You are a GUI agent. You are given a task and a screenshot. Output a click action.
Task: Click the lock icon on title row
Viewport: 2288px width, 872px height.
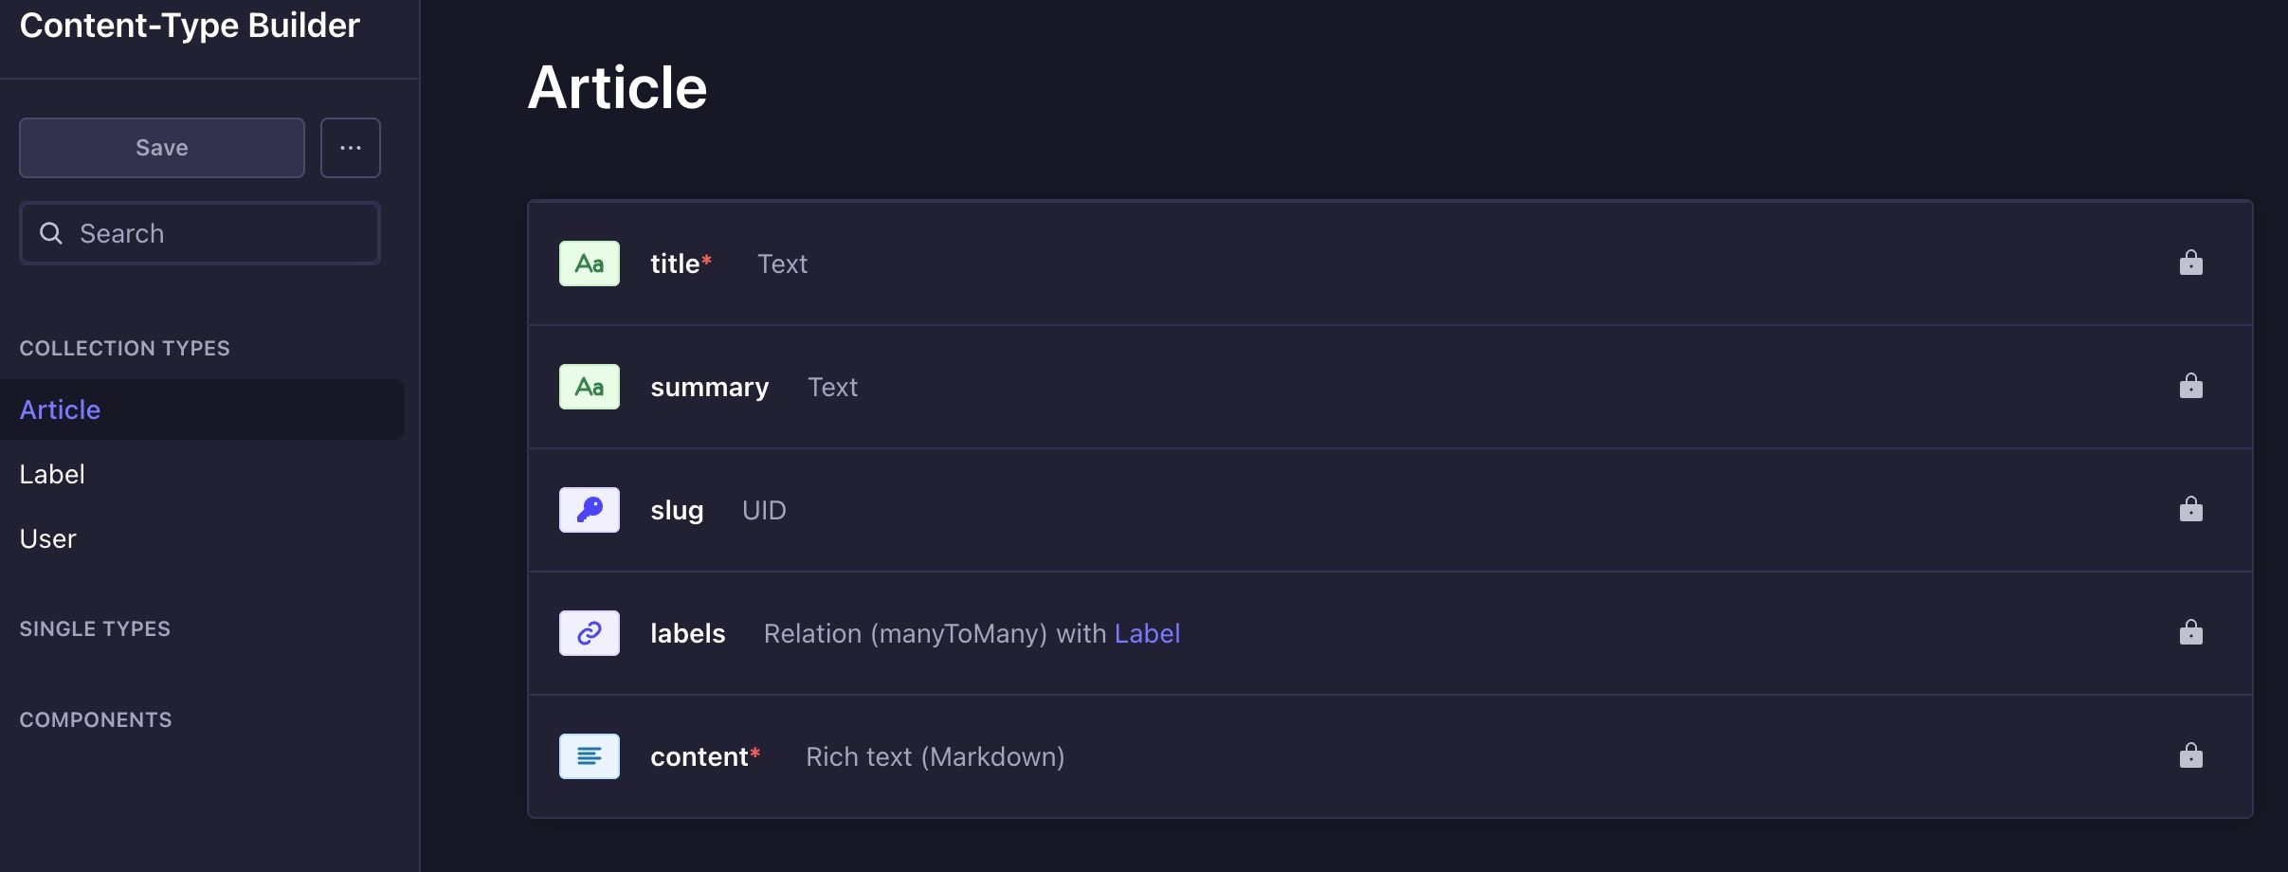(x=2190, y=263)
